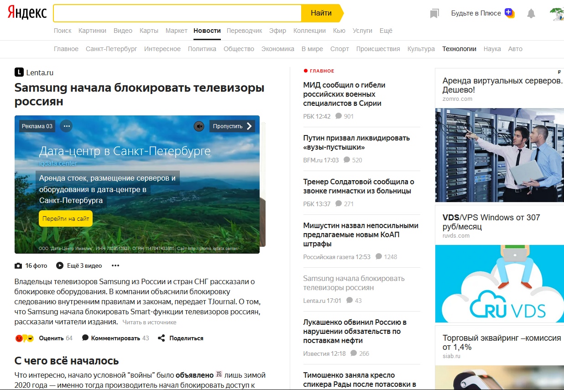
Task: Open the bookmarks ribbon icon in header
Action: pos(434,14)
